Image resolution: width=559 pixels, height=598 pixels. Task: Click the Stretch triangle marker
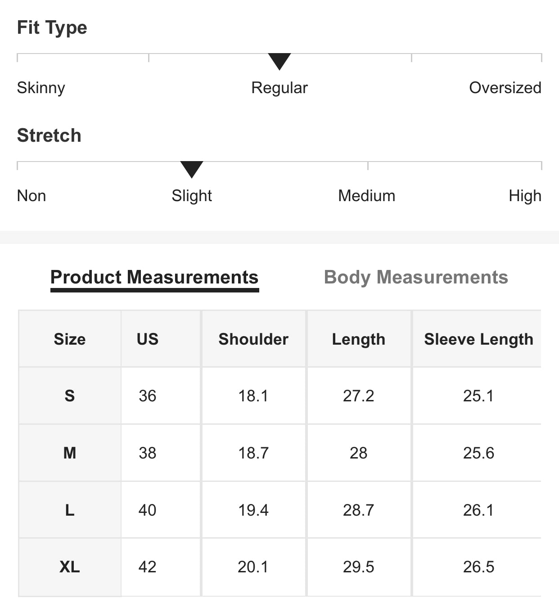point(192,169)
